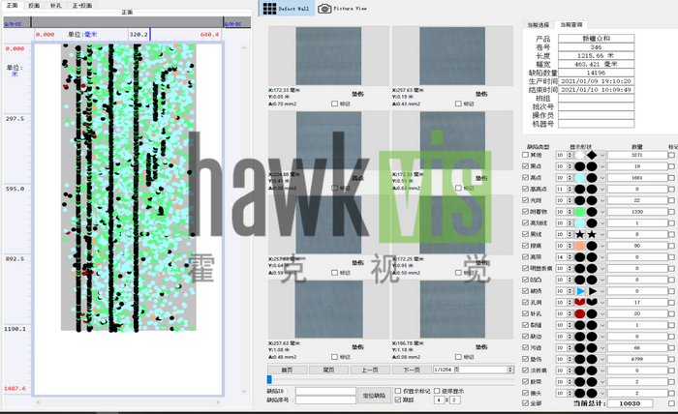Click first black circle in 污渍 row
Image resolution: width=678 pixels, height=414 pixels.
coord(580,347)
